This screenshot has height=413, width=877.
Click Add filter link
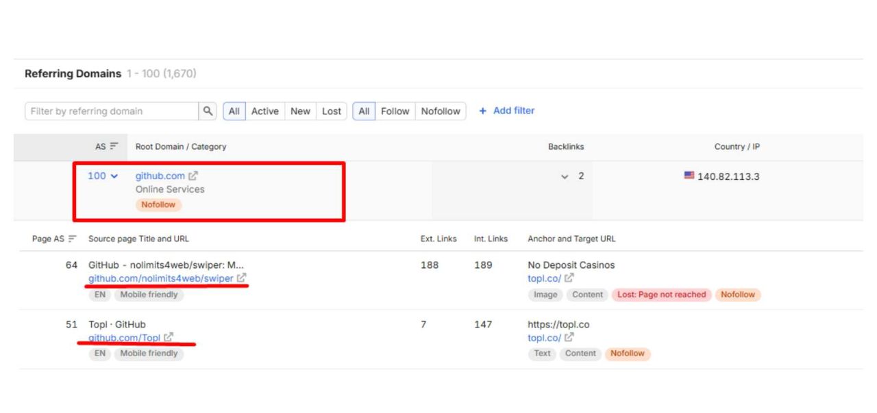click(x=506, y=111)
